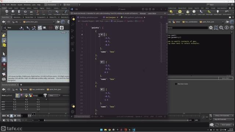
Task: Open the Render menu
Action: click(14, 5)
